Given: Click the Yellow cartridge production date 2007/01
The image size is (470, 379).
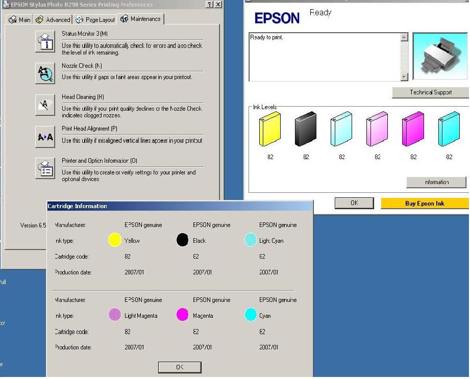Looking at the screenshot, I should coord(134,272).
